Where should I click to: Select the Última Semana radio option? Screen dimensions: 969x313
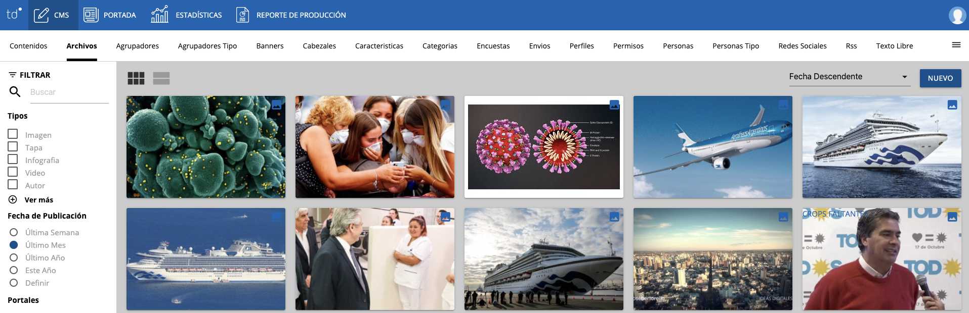[x=14, y=232]
